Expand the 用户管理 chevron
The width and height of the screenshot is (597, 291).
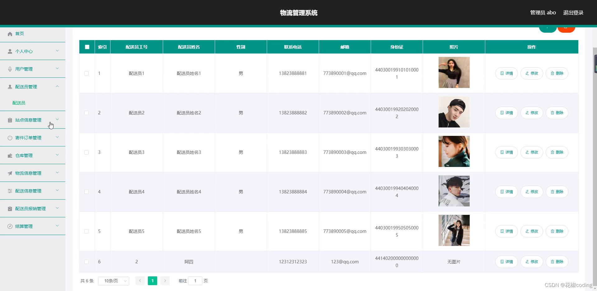pyautogui.click(x=57, y=68)
